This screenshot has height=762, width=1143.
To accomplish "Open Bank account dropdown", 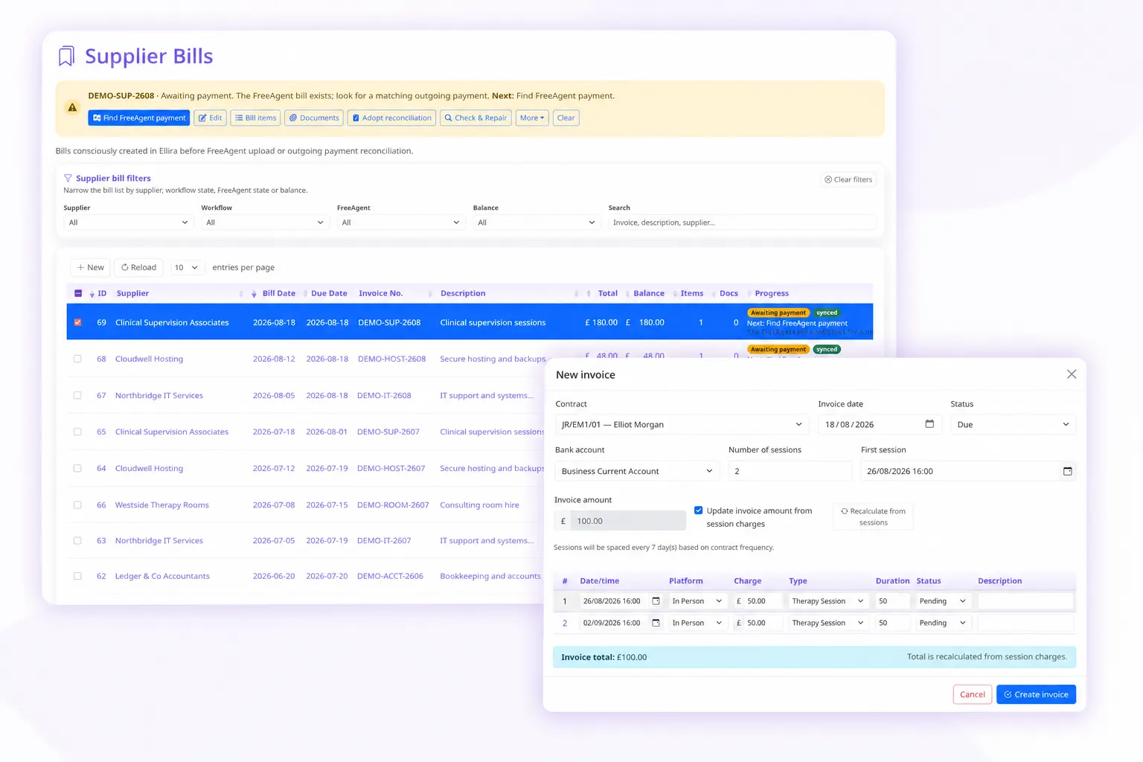I will (637, 471).
